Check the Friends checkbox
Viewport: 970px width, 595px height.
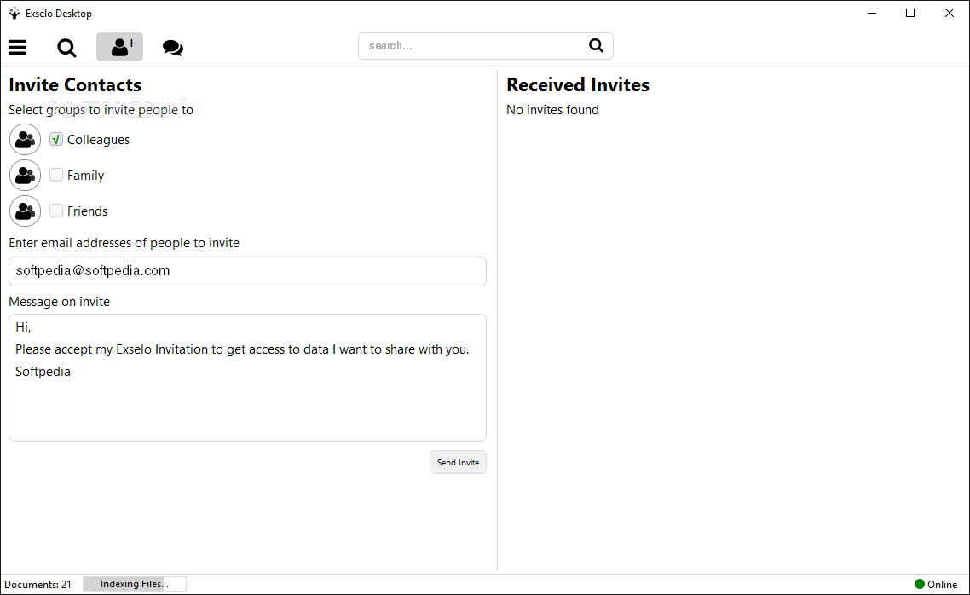click(x=56, y=211)
